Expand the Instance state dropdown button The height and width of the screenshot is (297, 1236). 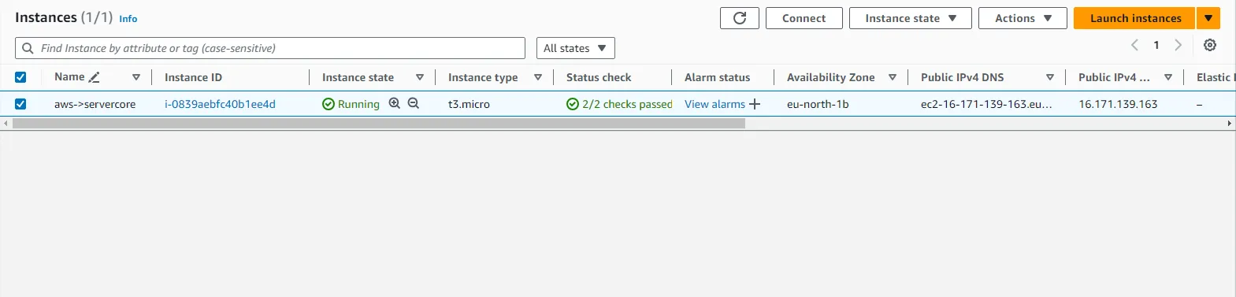(x=911, y=18)
